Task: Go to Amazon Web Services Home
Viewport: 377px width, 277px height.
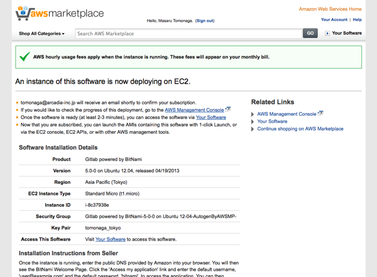Action: [x=330, y=9]
